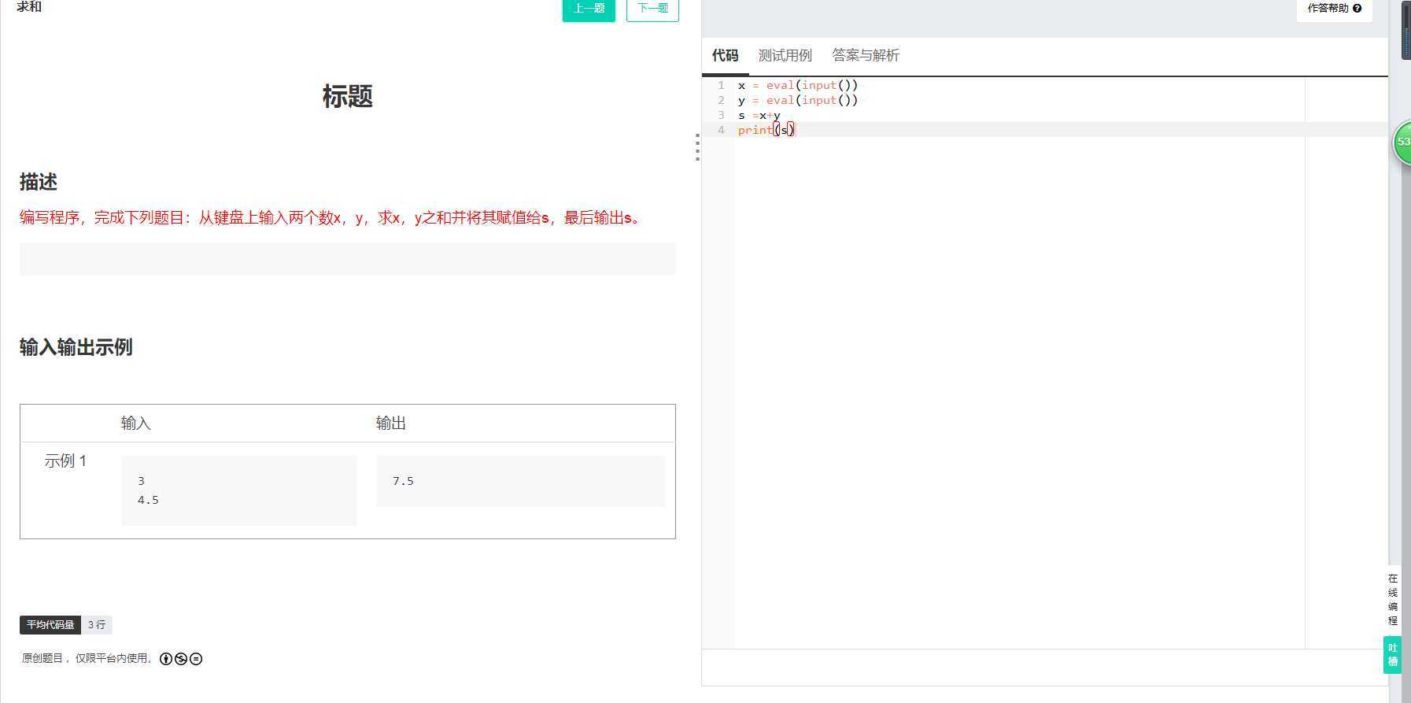Click the 输出 column header

coord(390,424)
